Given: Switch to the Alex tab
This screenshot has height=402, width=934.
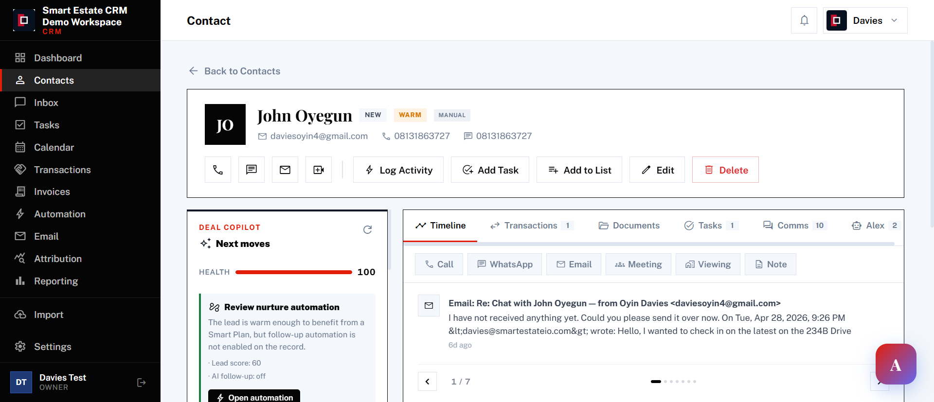Looking at the screenshot, I should point(876,226).
